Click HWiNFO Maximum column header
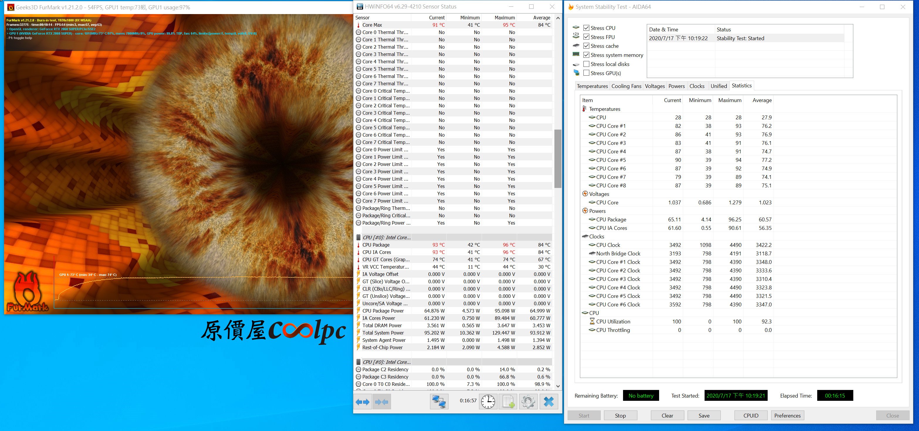 pyautogui.click(x=499, y=18)
